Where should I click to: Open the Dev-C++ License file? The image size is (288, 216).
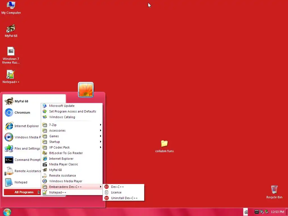pyautogui.click(x=123, y=192)
